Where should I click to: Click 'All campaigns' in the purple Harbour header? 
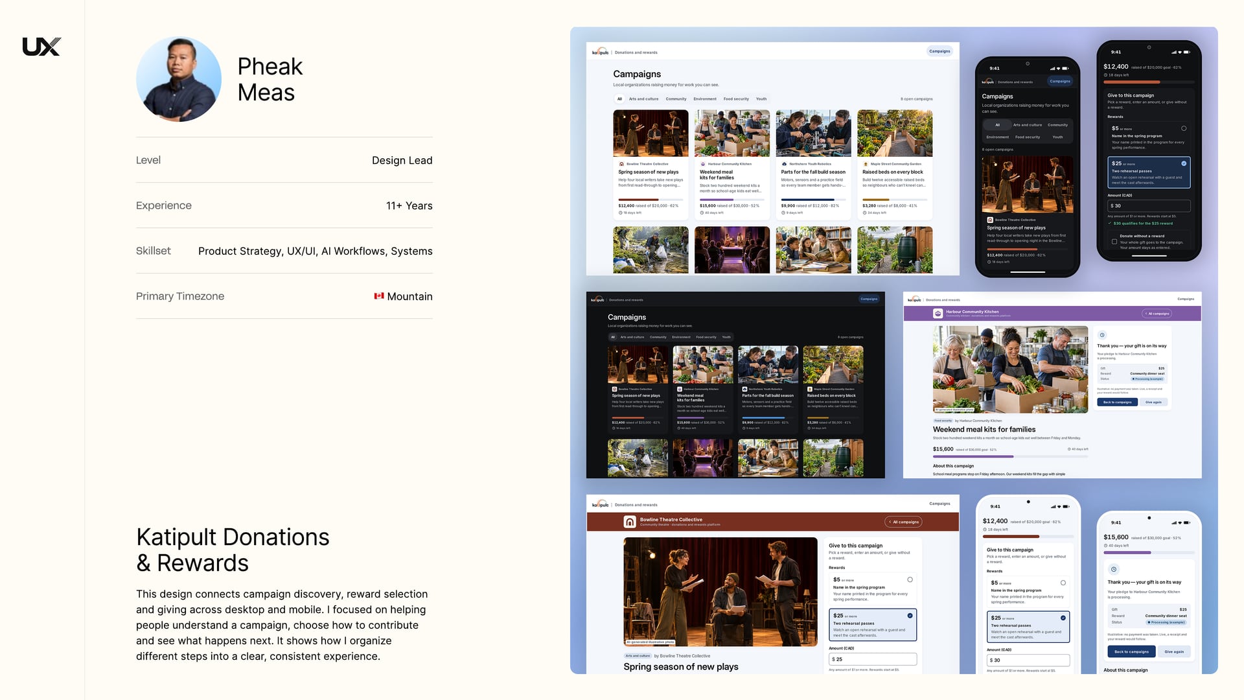click(x=1157, y=314)
